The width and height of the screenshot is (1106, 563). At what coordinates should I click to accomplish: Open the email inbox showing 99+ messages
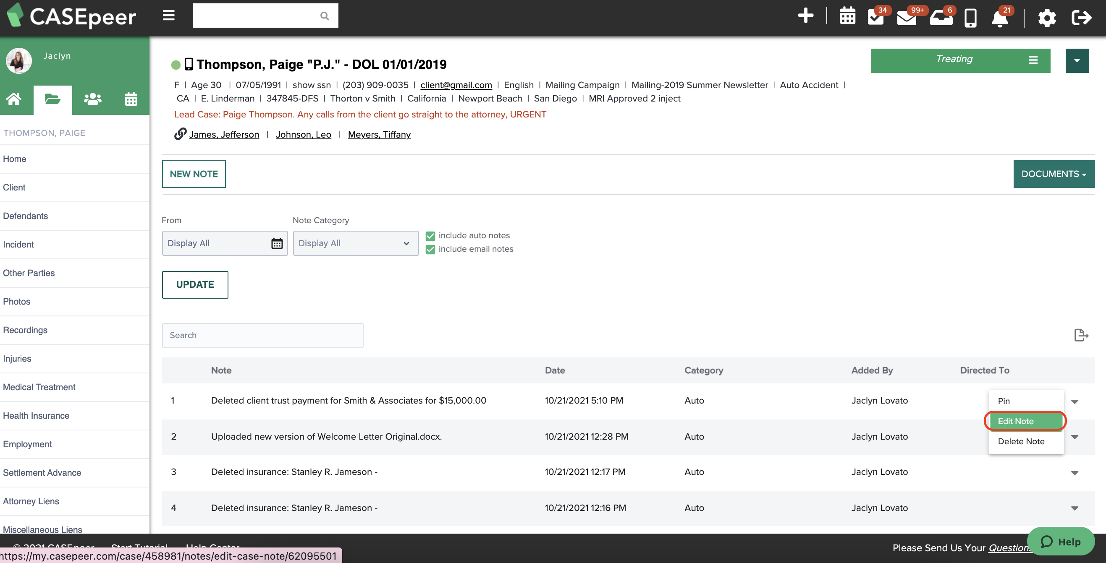point(907,17)
